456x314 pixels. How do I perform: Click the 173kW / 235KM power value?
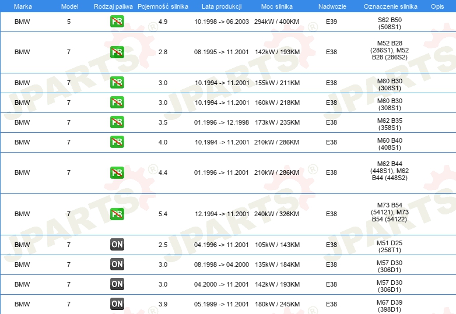277,122
